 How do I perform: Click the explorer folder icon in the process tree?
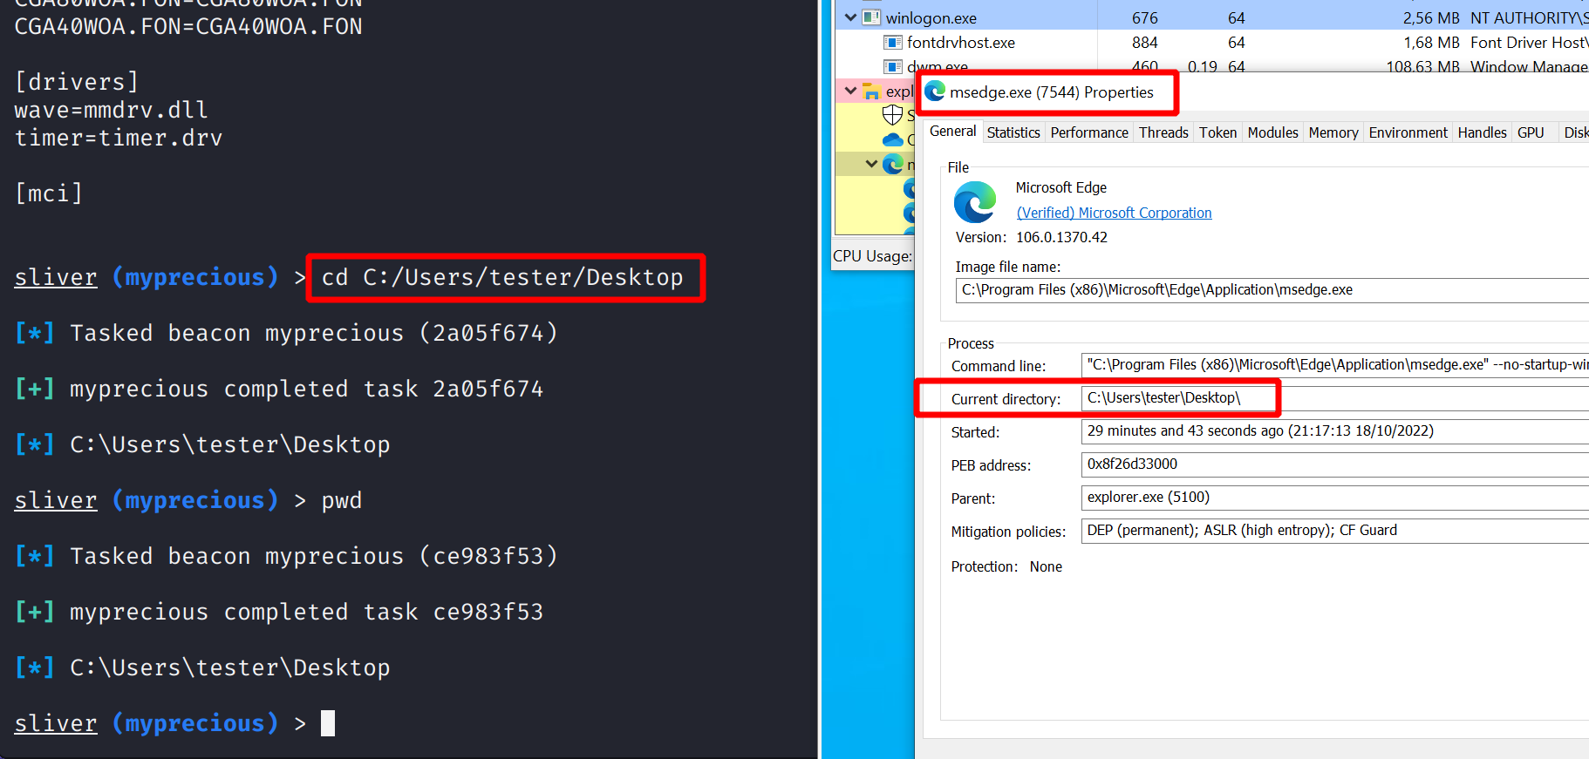871,91
